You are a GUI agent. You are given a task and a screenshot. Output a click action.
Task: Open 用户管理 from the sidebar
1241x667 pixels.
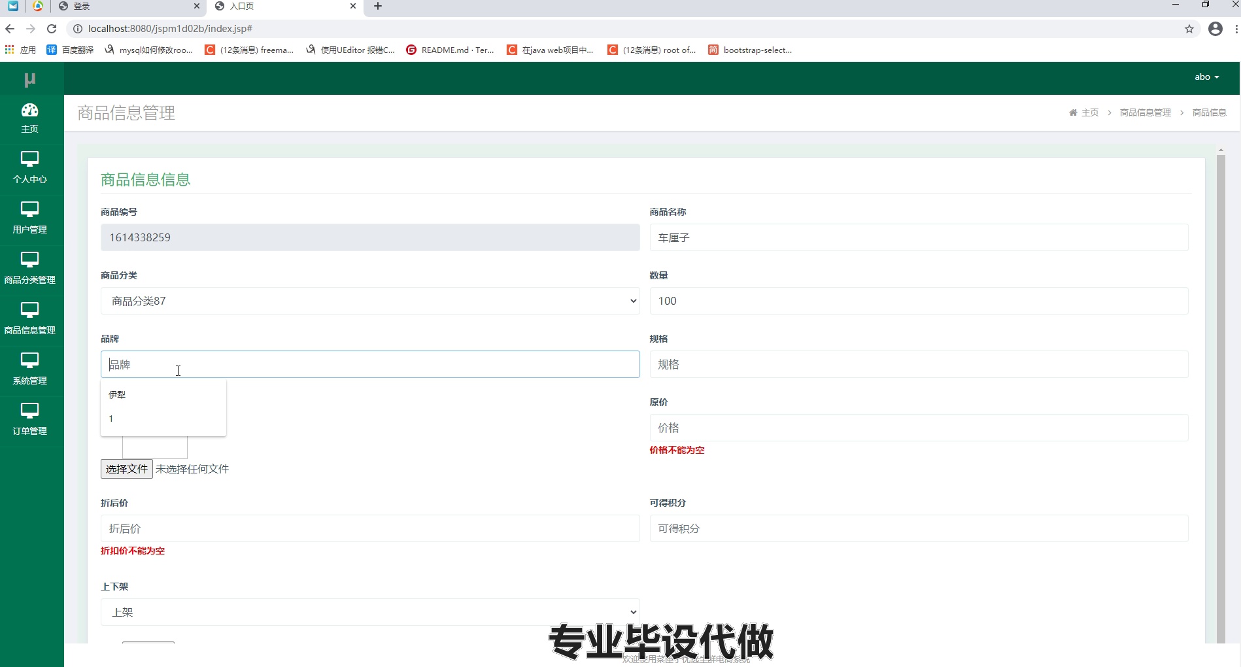click(x=29, y=218)
